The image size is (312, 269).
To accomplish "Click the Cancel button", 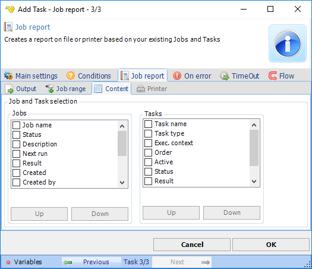I will tap(192, 245).
